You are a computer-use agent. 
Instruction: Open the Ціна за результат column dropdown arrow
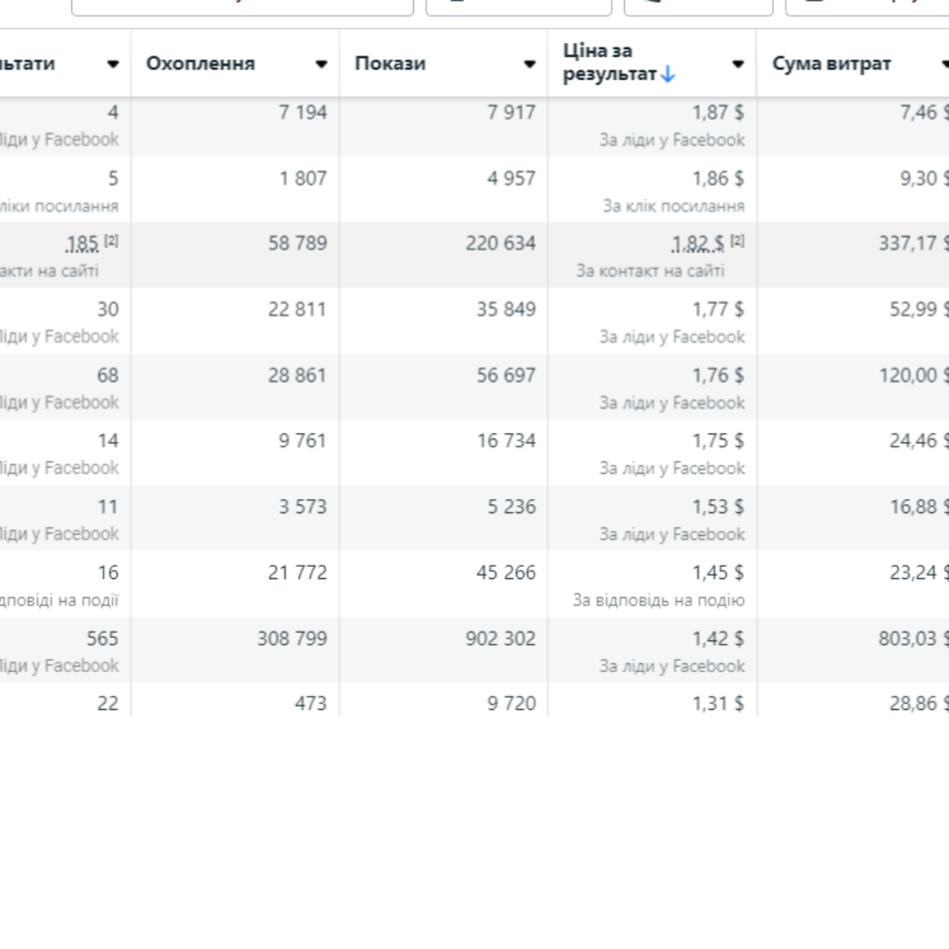coord(738,63)
